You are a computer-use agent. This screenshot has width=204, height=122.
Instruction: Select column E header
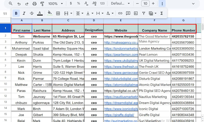click(x=121, y=20)
